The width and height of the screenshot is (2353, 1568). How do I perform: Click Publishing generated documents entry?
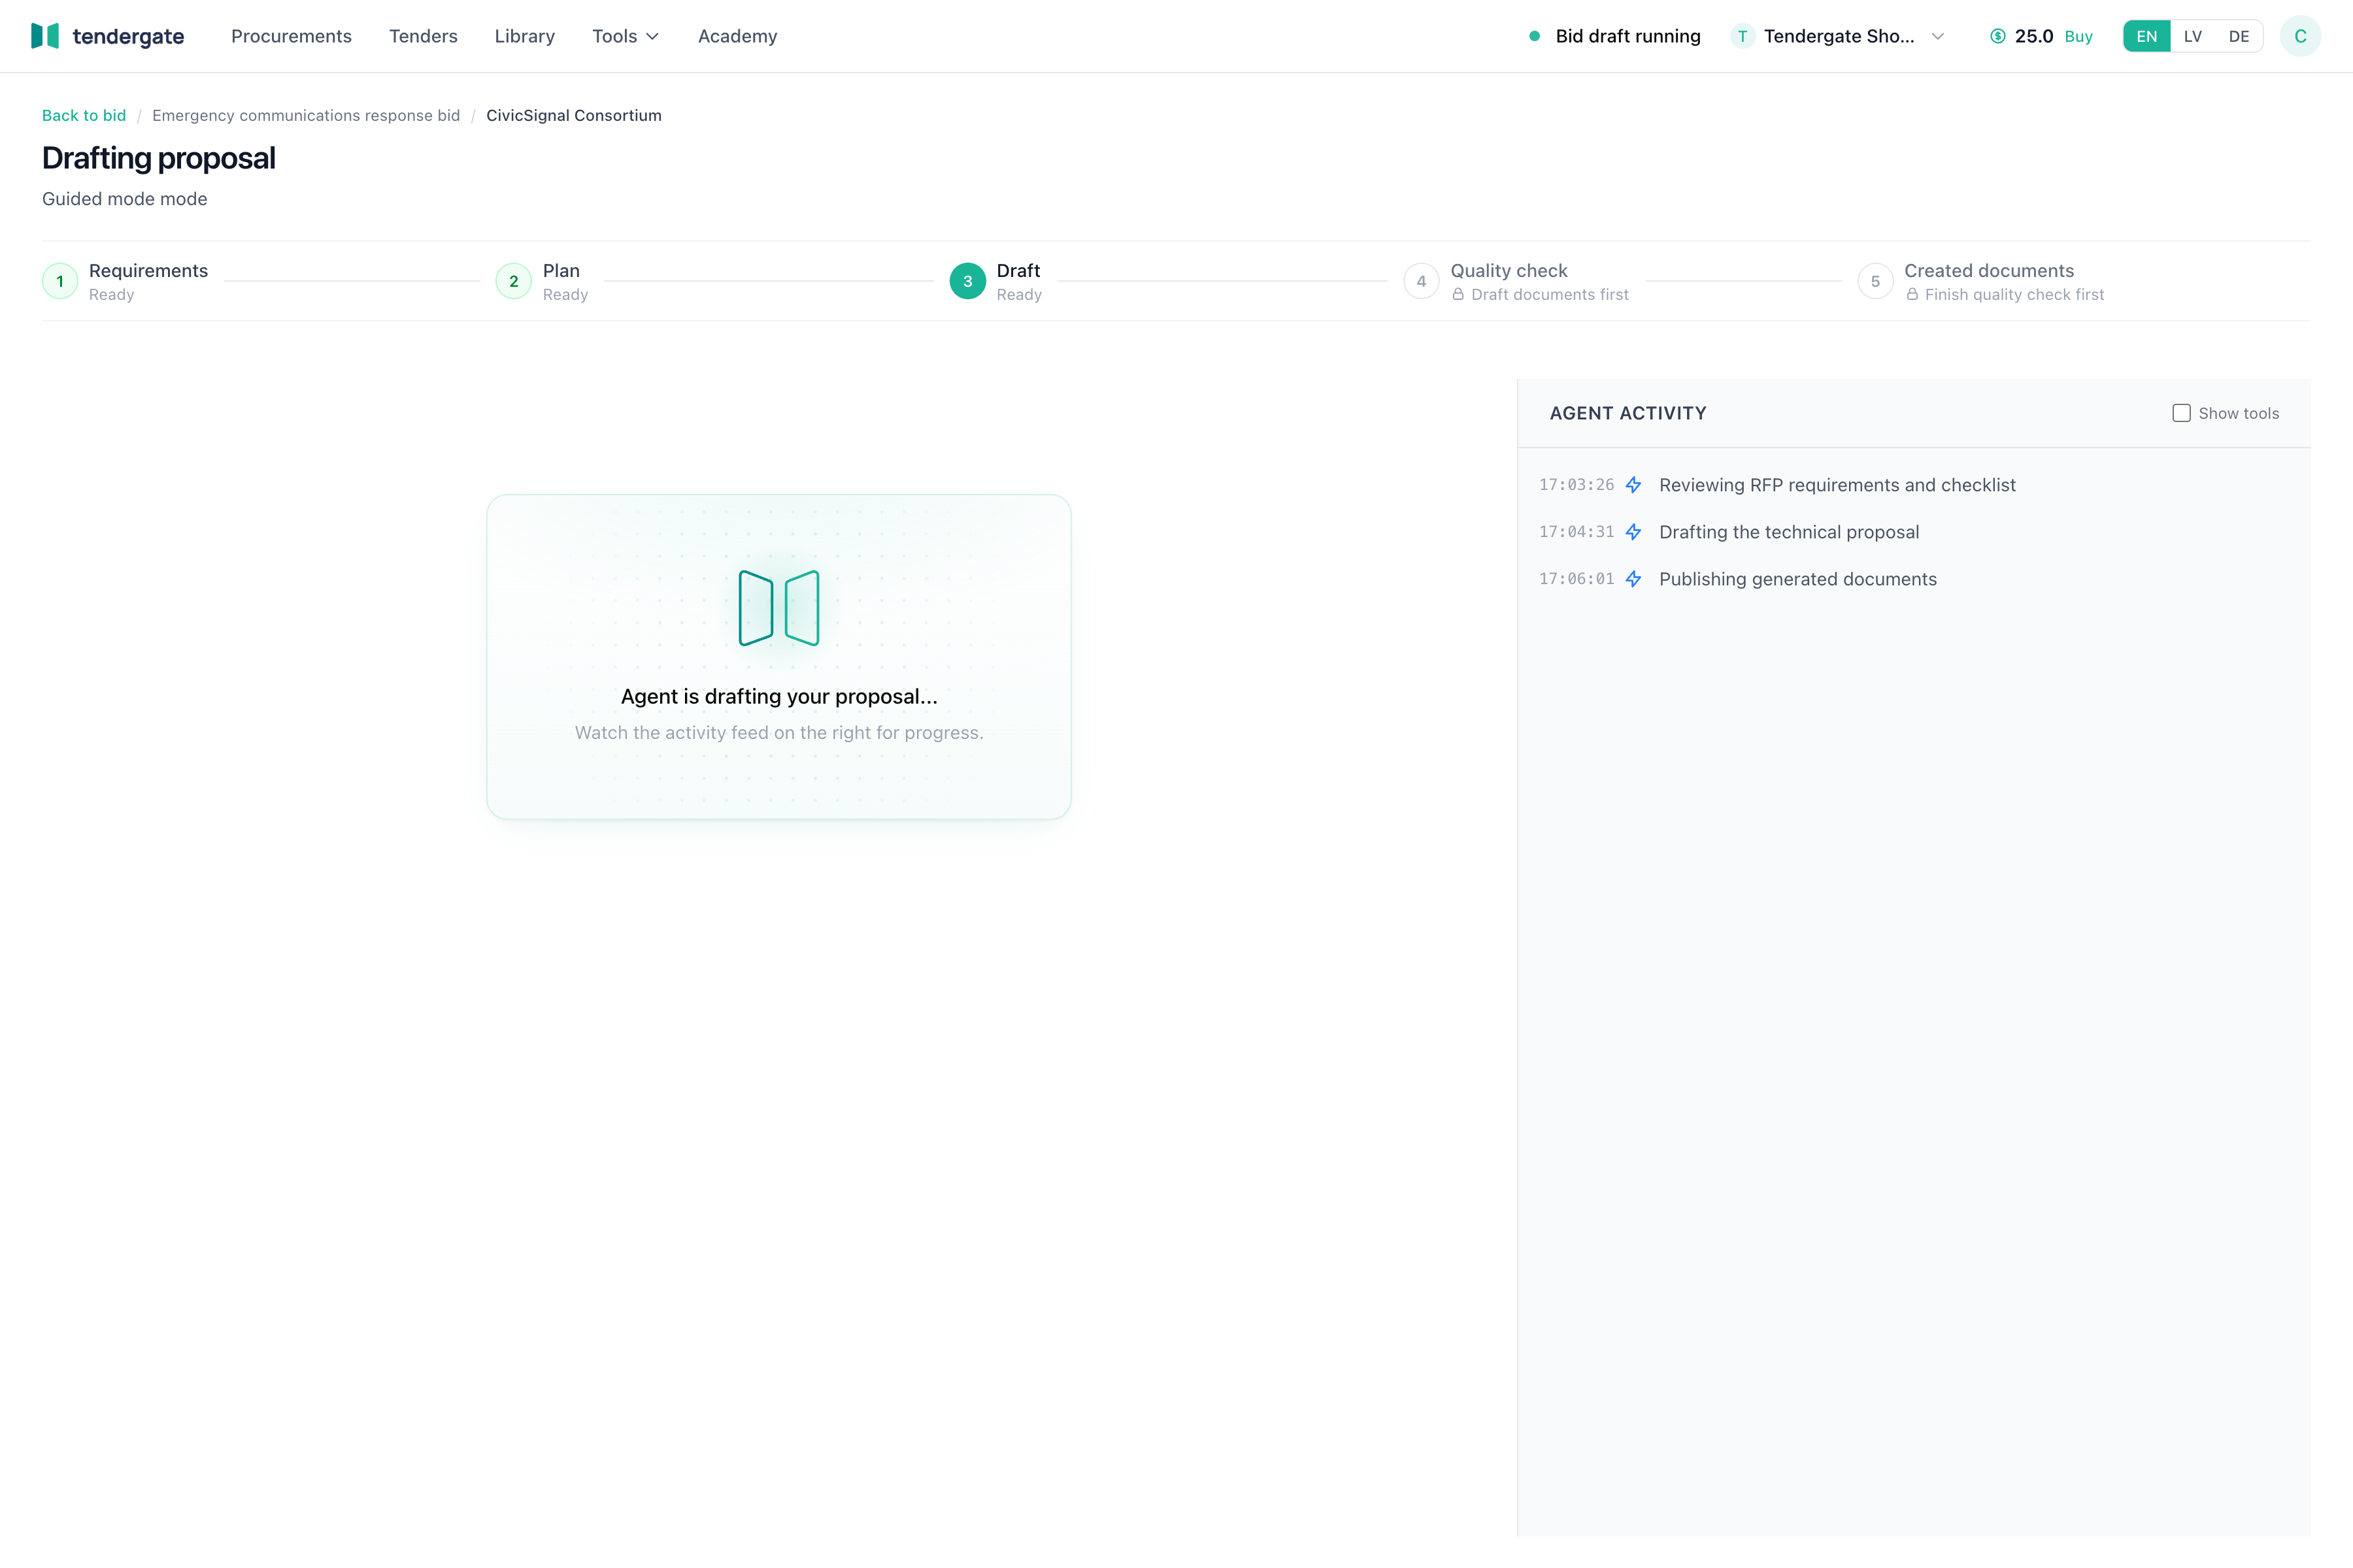point(1798,579)
